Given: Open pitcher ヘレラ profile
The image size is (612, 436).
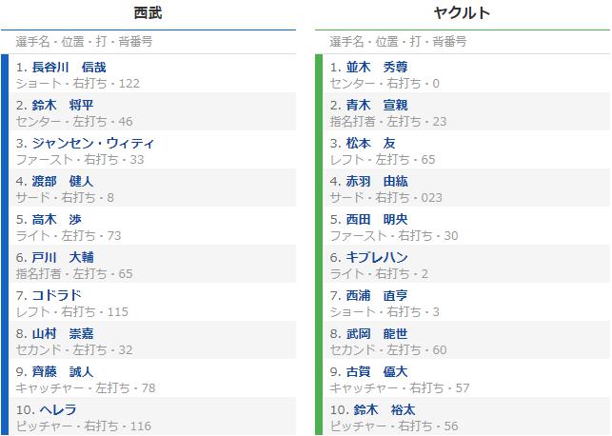Looking at the screenshot, I should 51,409.
